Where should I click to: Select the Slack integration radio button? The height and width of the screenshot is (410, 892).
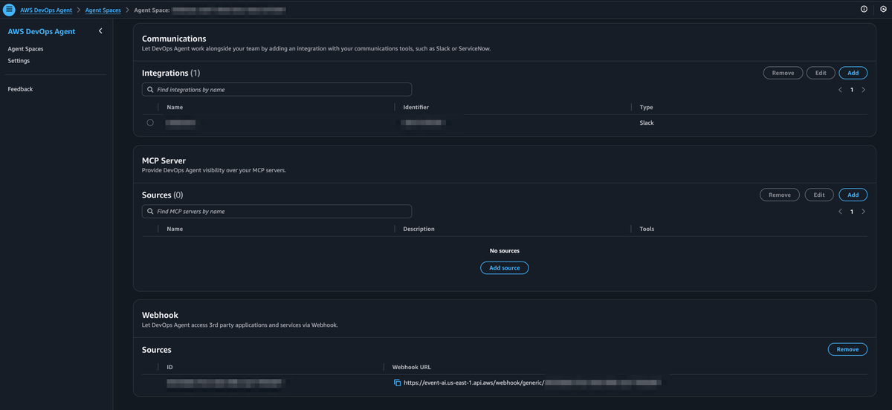(x=150, y=123)
